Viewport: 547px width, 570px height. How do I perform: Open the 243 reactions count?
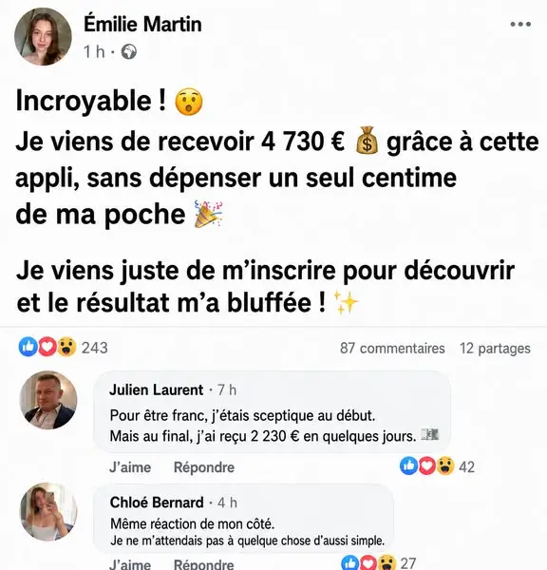95,348
